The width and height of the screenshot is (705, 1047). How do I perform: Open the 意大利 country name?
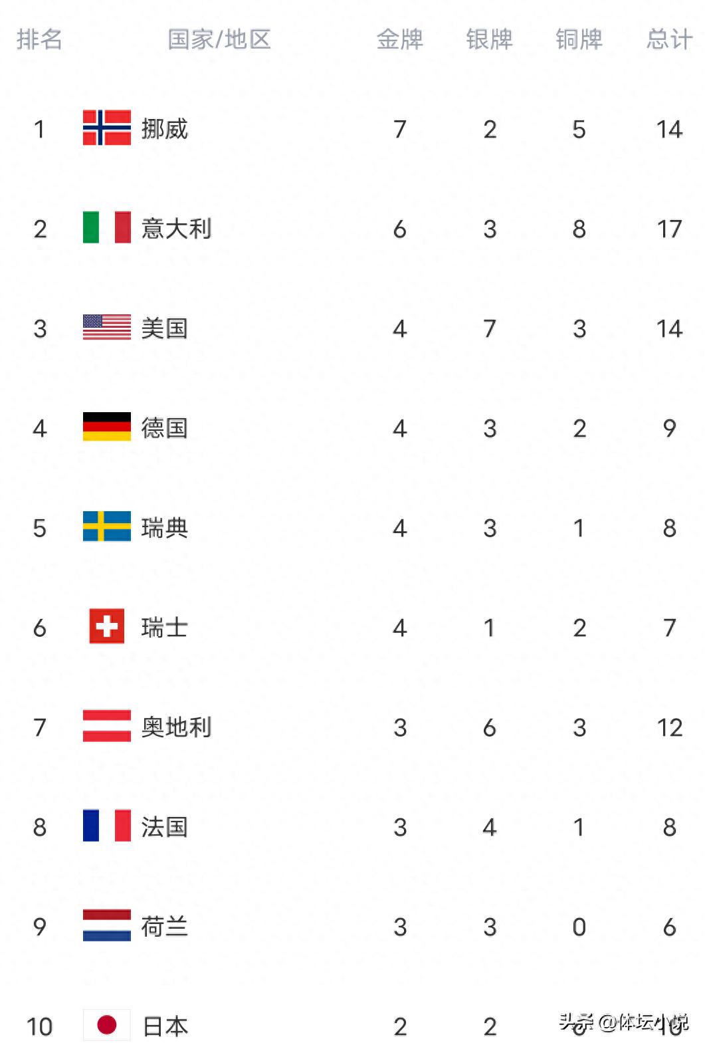(176, 229)
